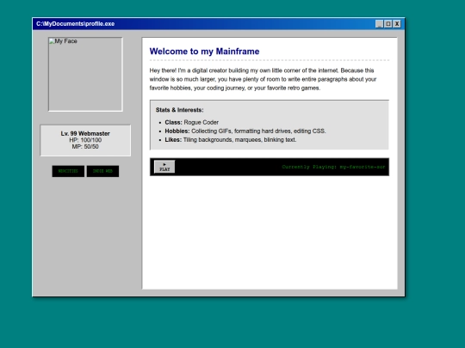This screenshot has width=465, height=348.
Task: Click the Class: Rogue Coder list item
Action: [x=191, y=122]
